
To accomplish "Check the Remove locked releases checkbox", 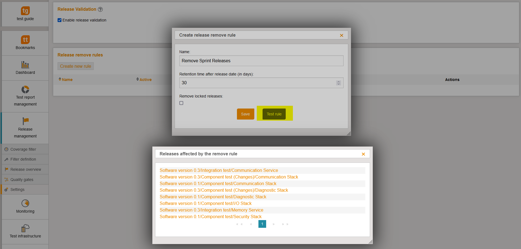I will pyautogui.click(x=181, y=103).
